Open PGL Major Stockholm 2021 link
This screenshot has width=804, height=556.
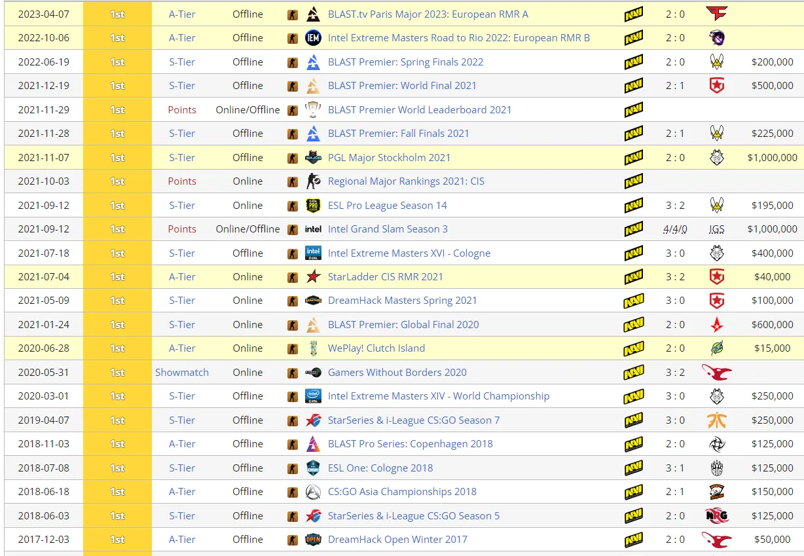389,157
